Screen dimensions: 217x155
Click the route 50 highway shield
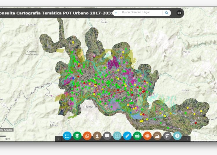click(x=4, y=106)
